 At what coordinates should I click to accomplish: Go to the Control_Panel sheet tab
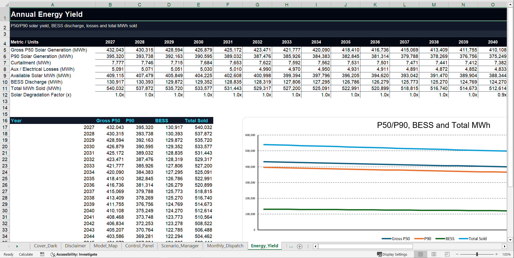click(x=139, y=246)
